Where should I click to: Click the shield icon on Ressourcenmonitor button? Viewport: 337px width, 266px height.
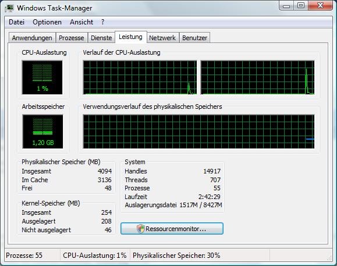141,229
